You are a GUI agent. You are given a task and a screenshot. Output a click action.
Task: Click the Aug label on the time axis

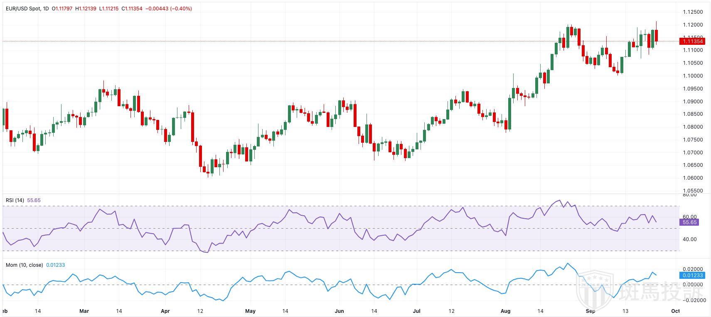[x=505, y=311]
